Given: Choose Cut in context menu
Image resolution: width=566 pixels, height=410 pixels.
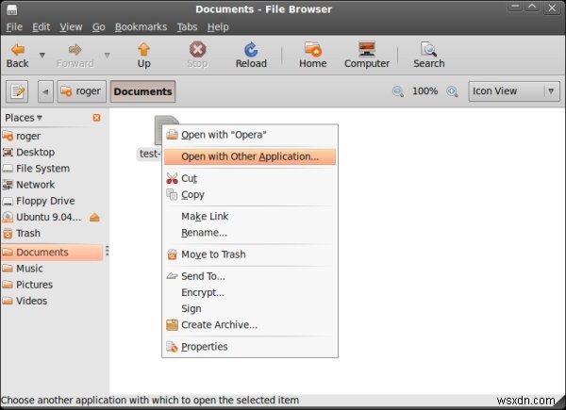Looking at the screenshot, I should pos(250,178).
